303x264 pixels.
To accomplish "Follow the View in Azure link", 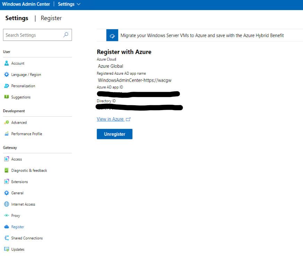I will click(x=110, y=119).
